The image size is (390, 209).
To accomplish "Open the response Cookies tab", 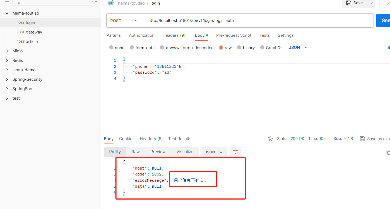I will tap(127, 139).
